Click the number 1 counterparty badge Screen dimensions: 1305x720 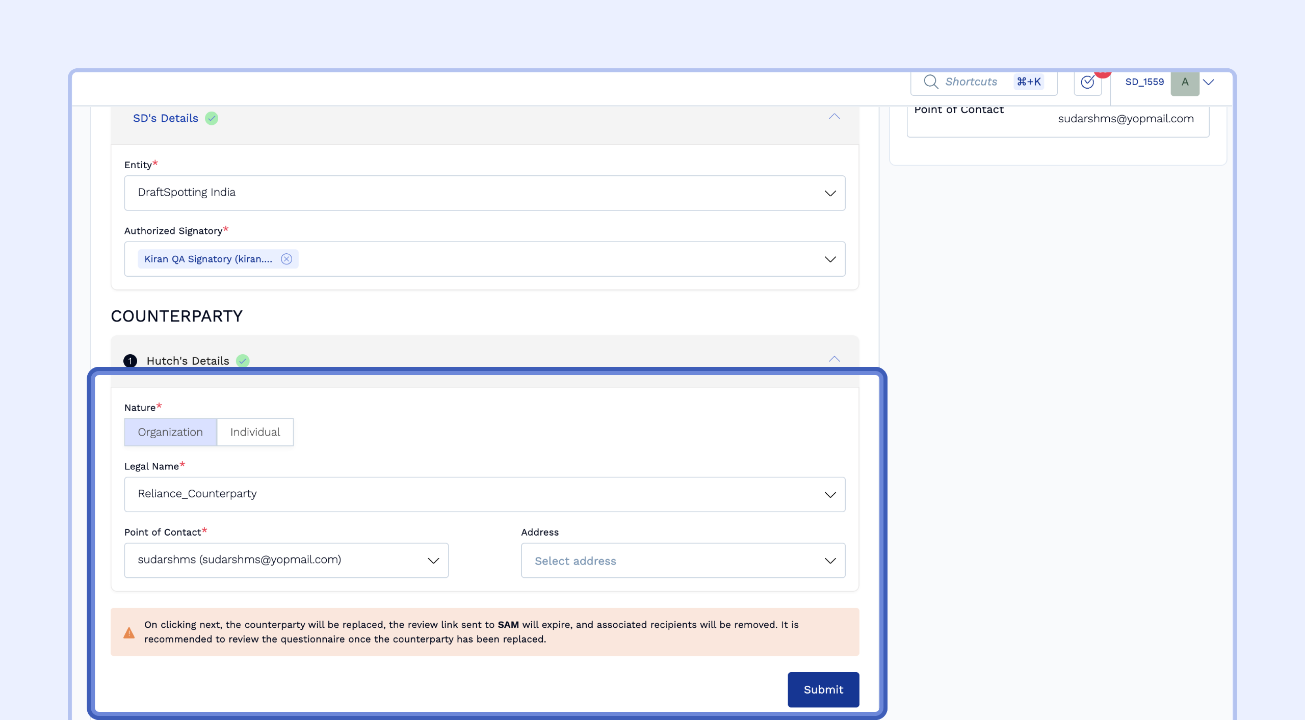130,361
